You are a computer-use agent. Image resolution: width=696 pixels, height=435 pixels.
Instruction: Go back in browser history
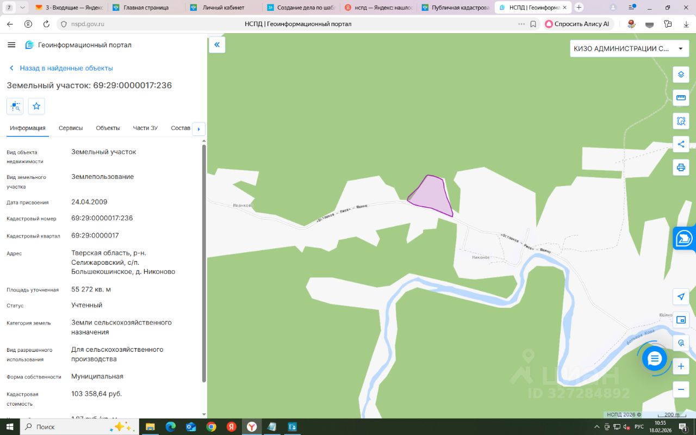tap(10, 24)
